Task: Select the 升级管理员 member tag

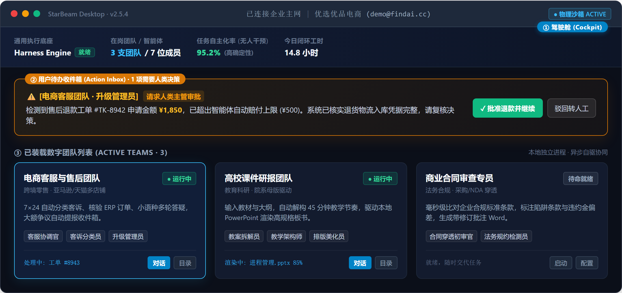Action: tap(128, 236)
